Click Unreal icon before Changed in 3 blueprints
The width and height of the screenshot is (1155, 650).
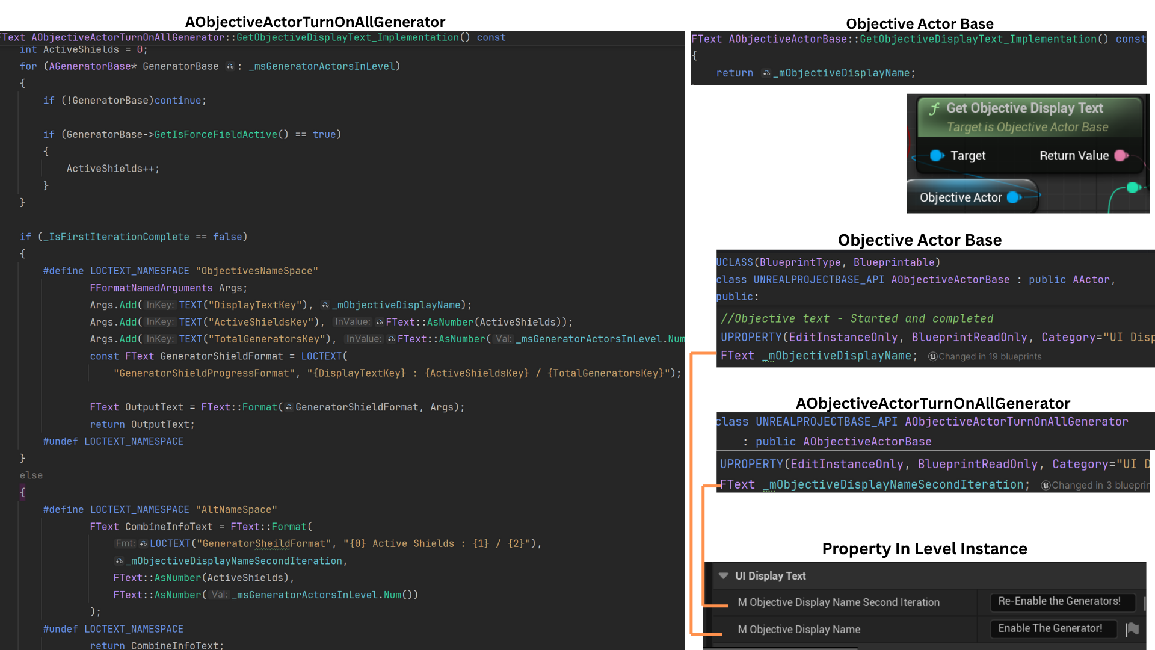[1046, 485]
